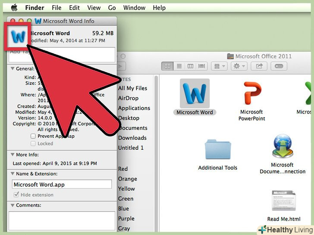Switch Finder to list view
This screenshot has width=314, height=235.
[179, 66]
